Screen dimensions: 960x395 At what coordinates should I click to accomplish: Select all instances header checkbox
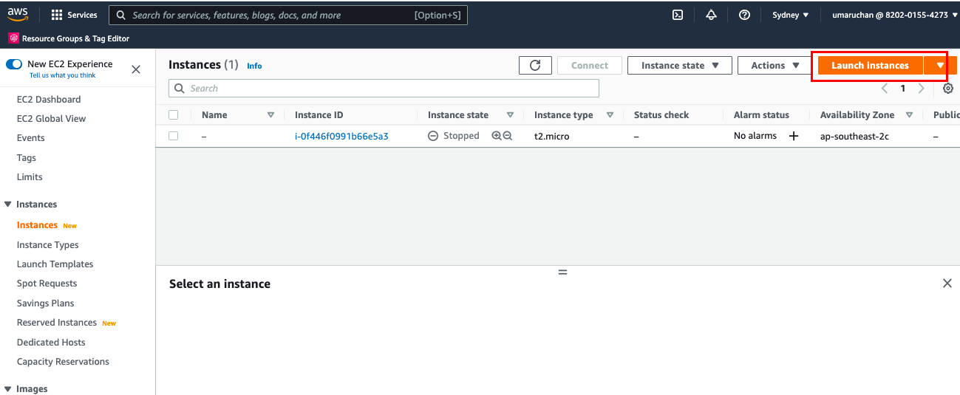pos(174,115)
